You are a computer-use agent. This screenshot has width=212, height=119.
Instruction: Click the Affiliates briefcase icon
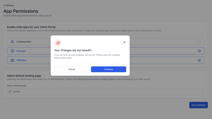pyautogui.click(x=12, y=60)
